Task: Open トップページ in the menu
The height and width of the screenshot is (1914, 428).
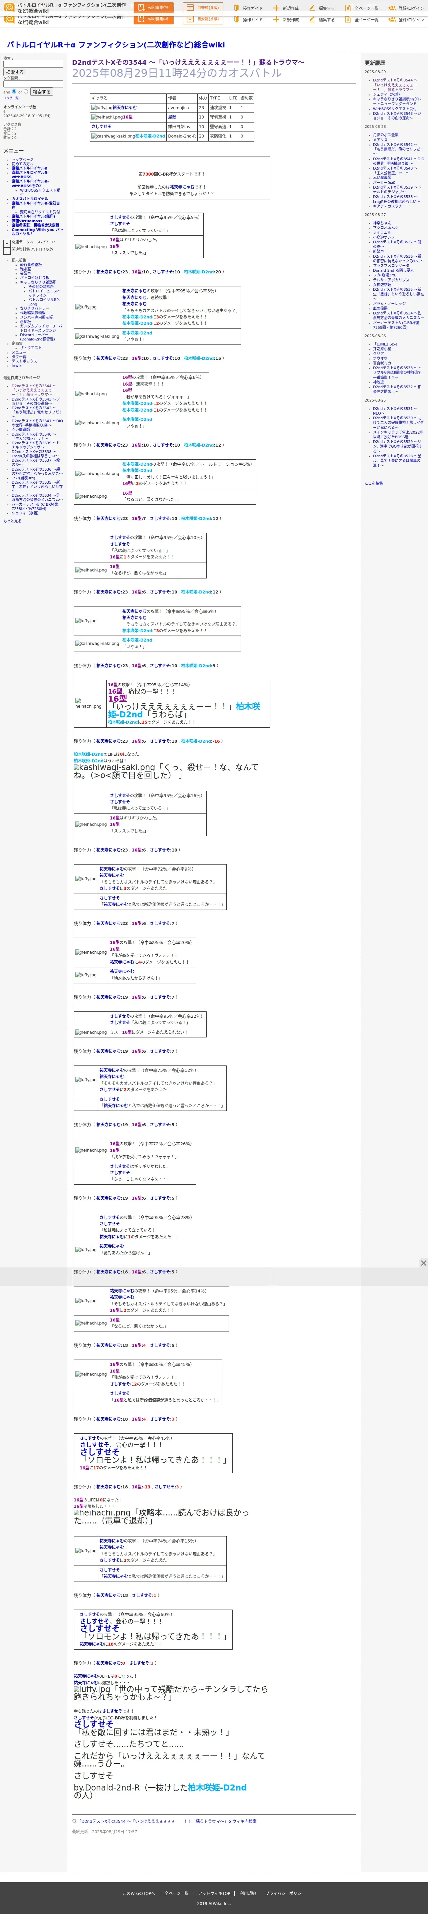Action: 22,160
